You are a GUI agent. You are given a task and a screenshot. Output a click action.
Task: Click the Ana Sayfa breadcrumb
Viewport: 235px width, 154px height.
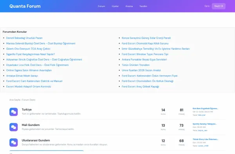click(x=15, y=100)
